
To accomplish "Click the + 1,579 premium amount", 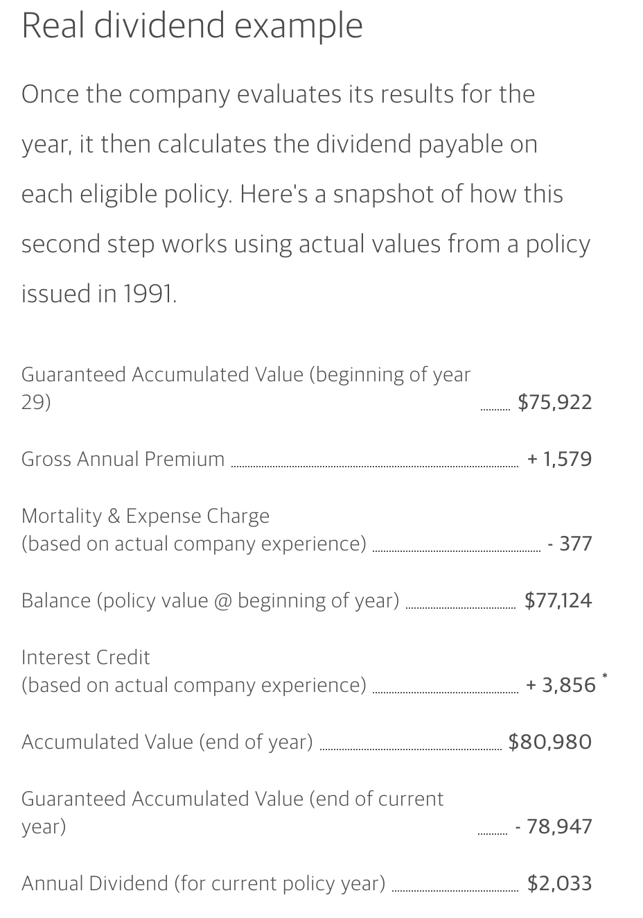I will 559,459.
